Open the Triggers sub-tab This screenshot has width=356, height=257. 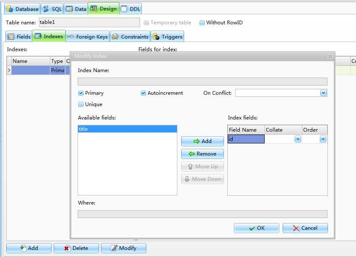coord(167,36)
